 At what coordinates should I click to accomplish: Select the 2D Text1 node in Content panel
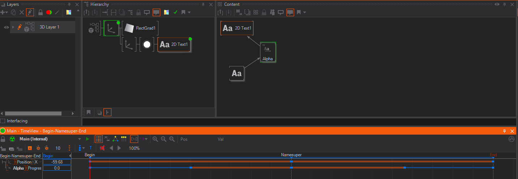[x=237, y=28]
